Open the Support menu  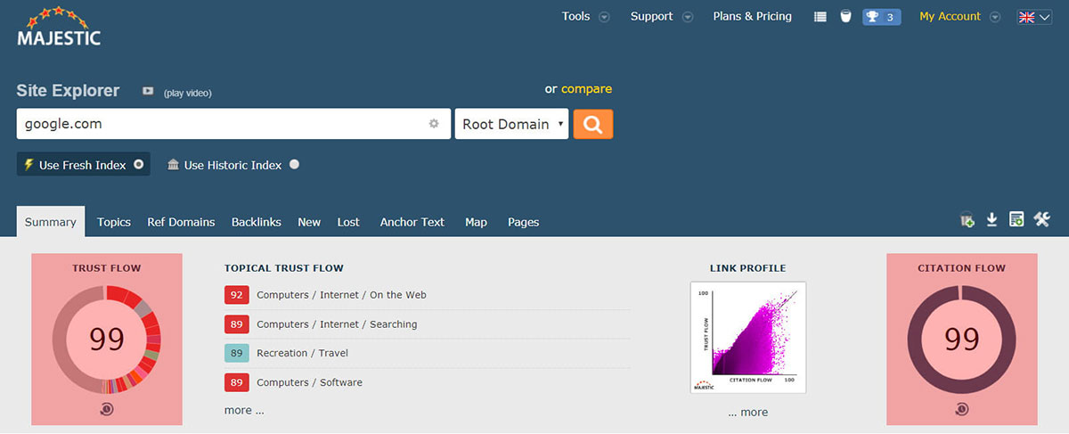(651, 16)
